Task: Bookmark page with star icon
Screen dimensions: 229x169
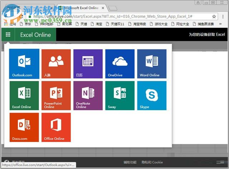Action: 214,16
